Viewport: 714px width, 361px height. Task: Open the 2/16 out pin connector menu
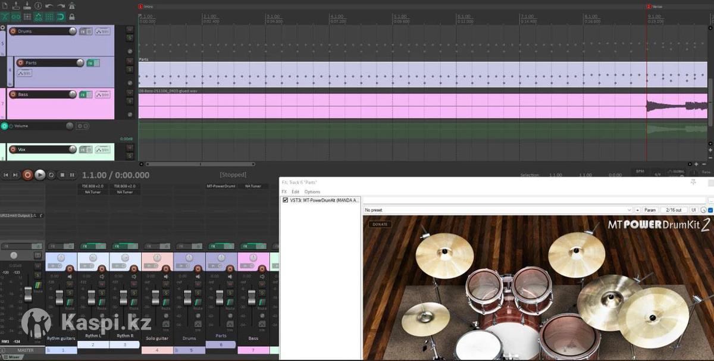tap(674, 210)
